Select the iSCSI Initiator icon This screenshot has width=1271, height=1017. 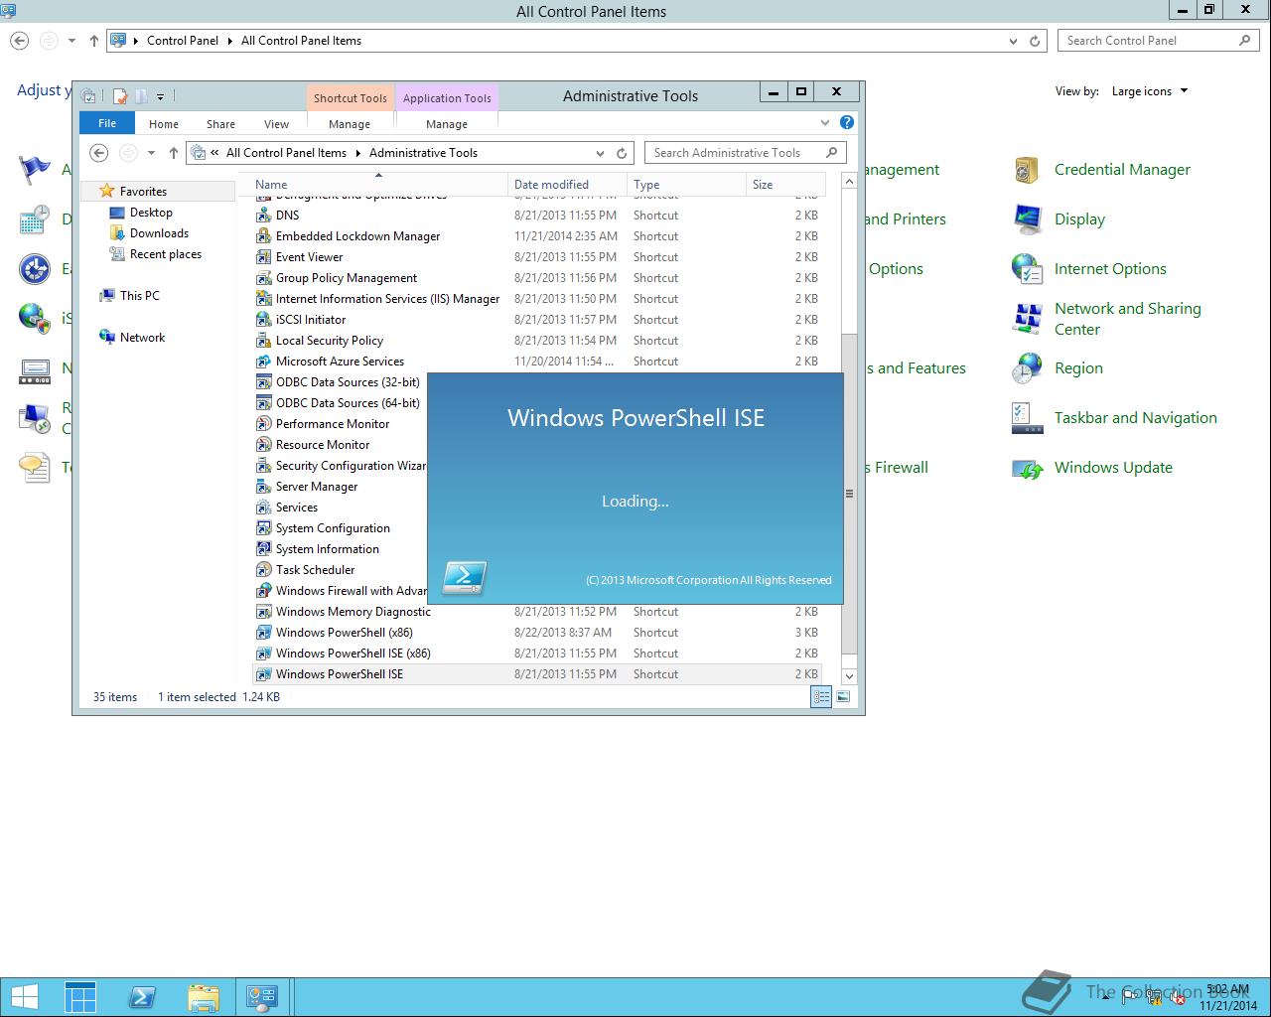click(263, 319)
